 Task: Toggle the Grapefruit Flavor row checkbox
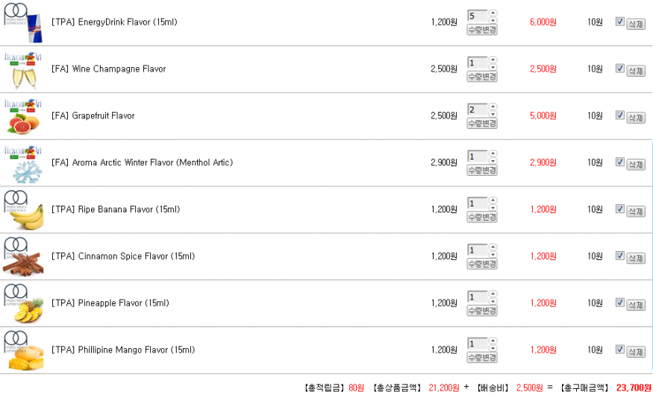[x=619, y=116]
